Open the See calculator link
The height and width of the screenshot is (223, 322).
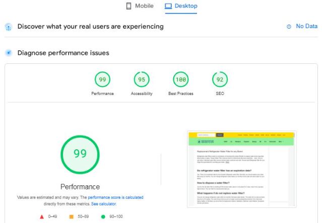[x=104, y=204]
